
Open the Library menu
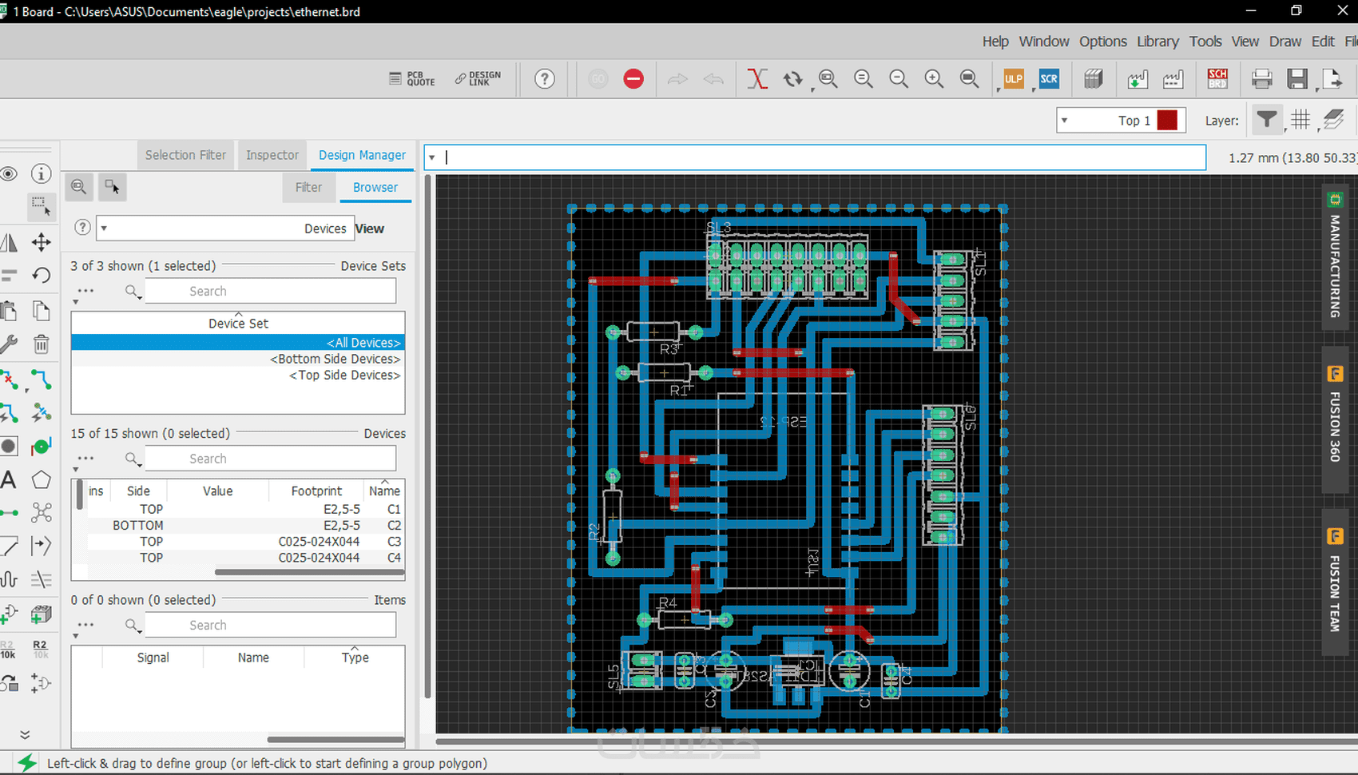(1157, 42)
